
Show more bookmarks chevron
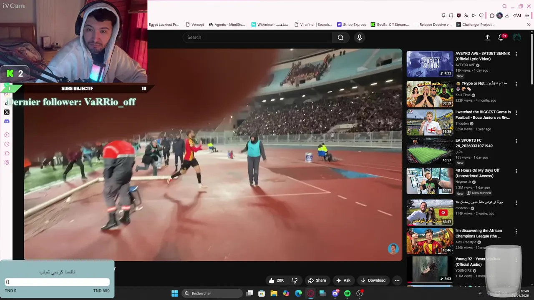[529, 25]
